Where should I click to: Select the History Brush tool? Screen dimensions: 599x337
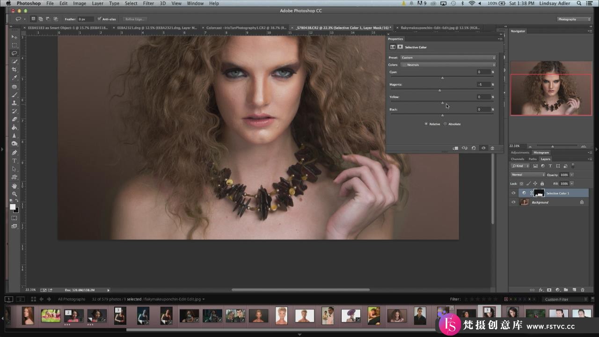(x=15, y=111)
